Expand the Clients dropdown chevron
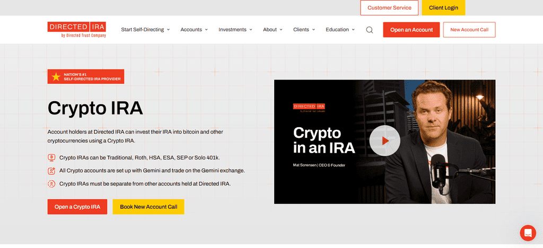543x248 pixels. pyautogui.click(x=313, y=30)
